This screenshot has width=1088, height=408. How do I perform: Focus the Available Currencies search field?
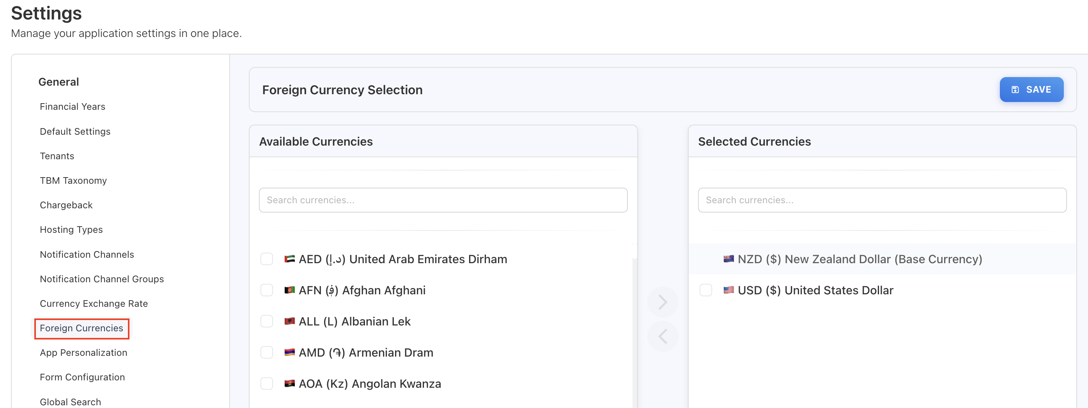pos(443,200)
